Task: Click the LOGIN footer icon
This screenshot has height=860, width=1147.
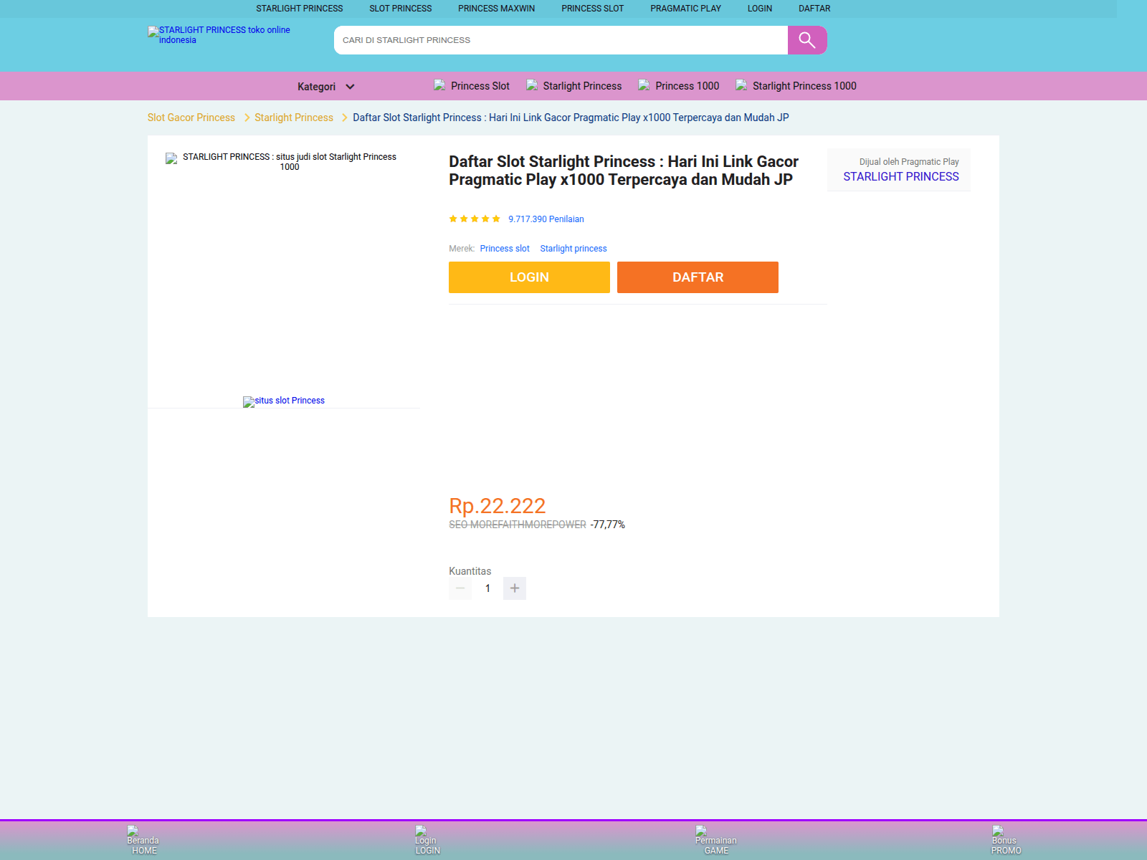Action: (428, 840)
